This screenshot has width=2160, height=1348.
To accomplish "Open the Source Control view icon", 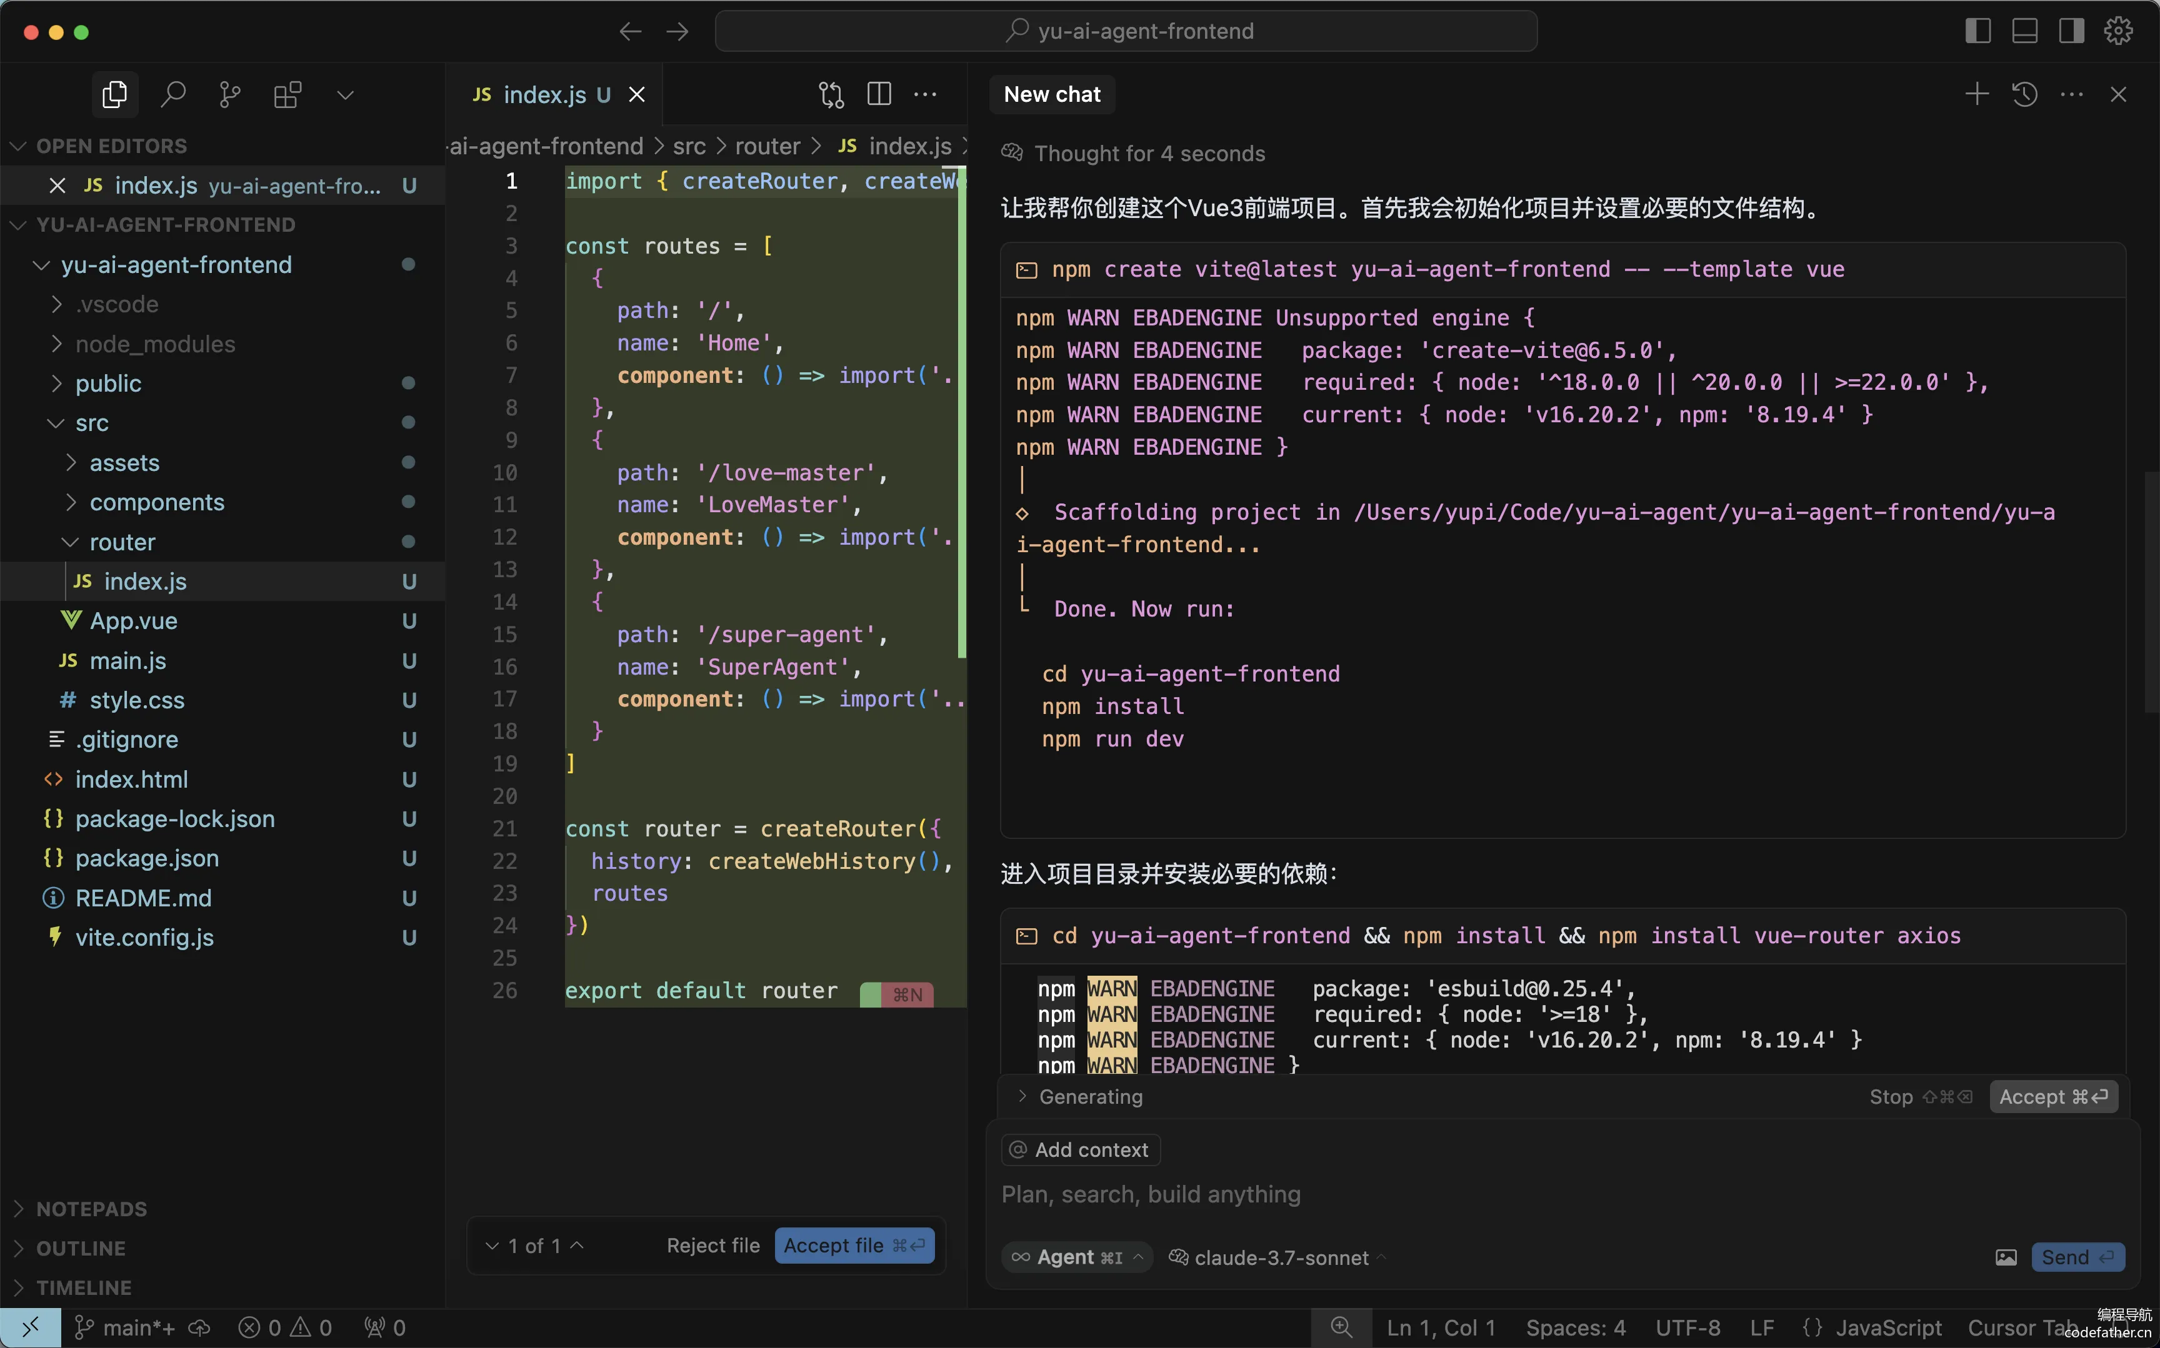I will 230,94.
